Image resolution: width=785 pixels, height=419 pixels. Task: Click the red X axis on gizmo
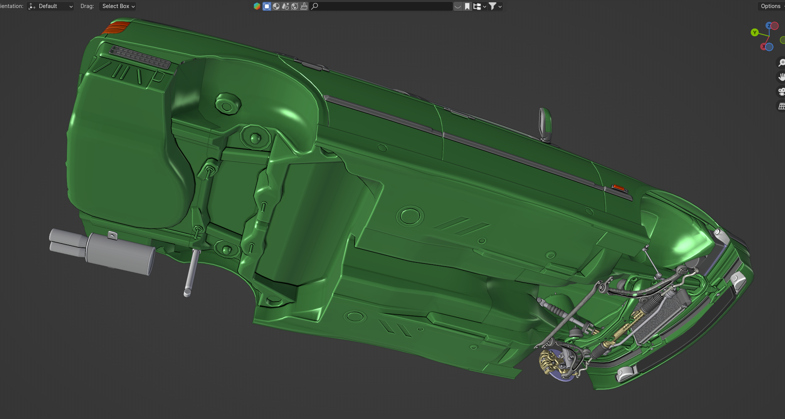763,47
